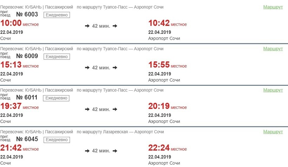Click the 15:13 departure time
This screenshot has width=288, height=167.
pos(11,65)
